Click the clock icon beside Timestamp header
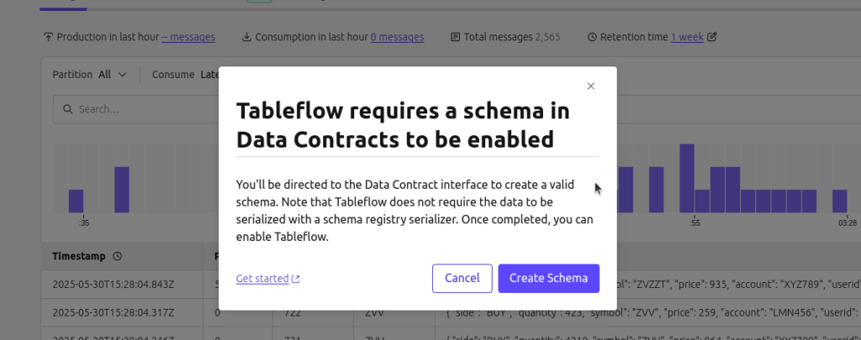This screenshot has height=340, width=861. click(x=117, y=256)
